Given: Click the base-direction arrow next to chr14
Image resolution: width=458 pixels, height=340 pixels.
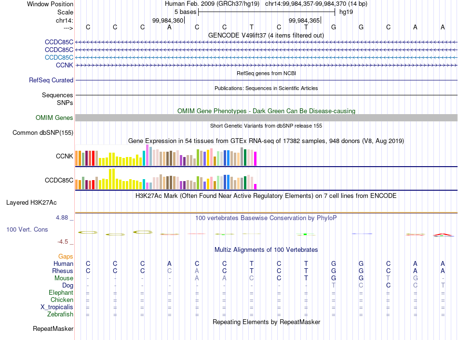Looking at the screenshot, I should pyautogui.click(x=68, y=28).
